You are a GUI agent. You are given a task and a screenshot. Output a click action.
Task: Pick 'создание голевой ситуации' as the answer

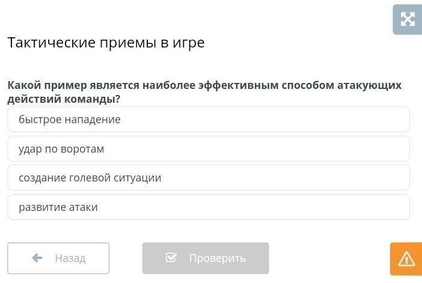point(209,178)
